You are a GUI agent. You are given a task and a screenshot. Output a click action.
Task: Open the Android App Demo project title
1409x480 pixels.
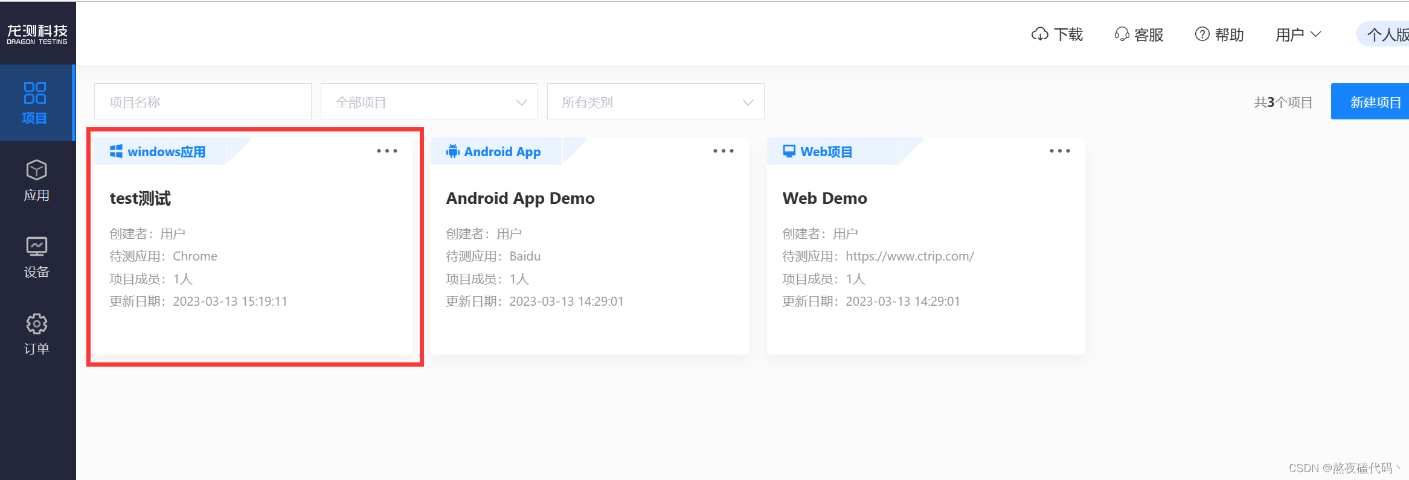[x=521, y=198]
